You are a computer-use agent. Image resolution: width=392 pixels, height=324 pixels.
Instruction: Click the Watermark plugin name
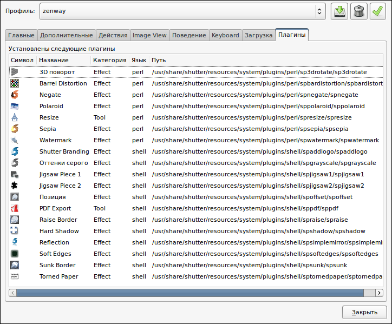[x=56, y=140]
